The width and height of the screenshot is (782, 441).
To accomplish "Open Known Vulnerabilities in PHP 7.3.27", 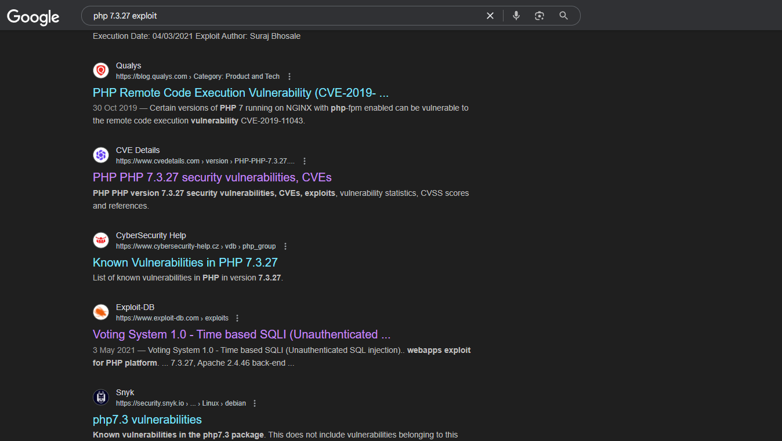I will (x=185, y=263).
